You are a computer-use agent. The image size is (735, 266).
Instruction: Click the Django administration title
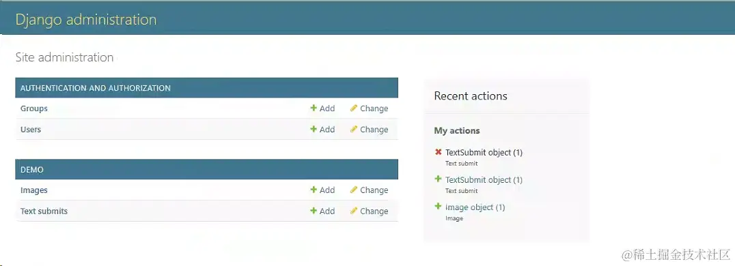click(x=86, y=20)
